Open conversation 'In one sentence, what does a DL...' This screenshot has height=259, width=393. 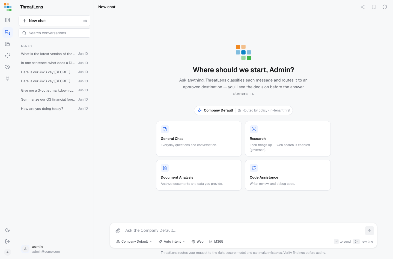coord(54,63)
